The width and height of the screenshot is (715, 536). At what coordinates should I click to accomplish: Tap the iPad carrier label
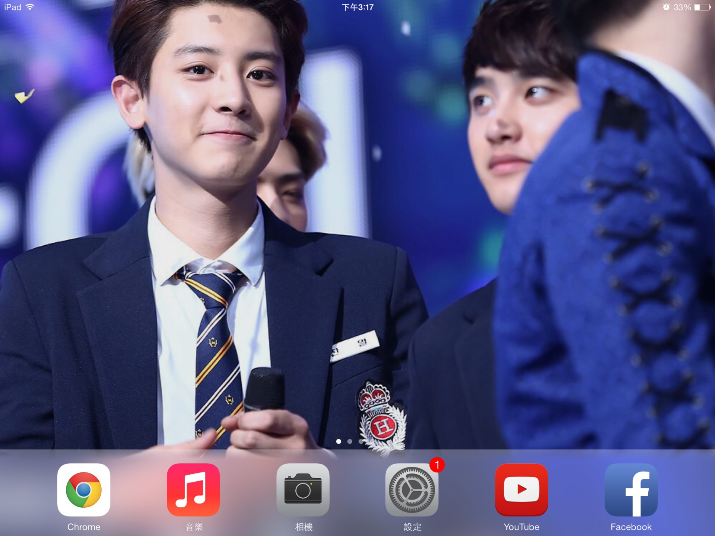(x=12, y=7)
